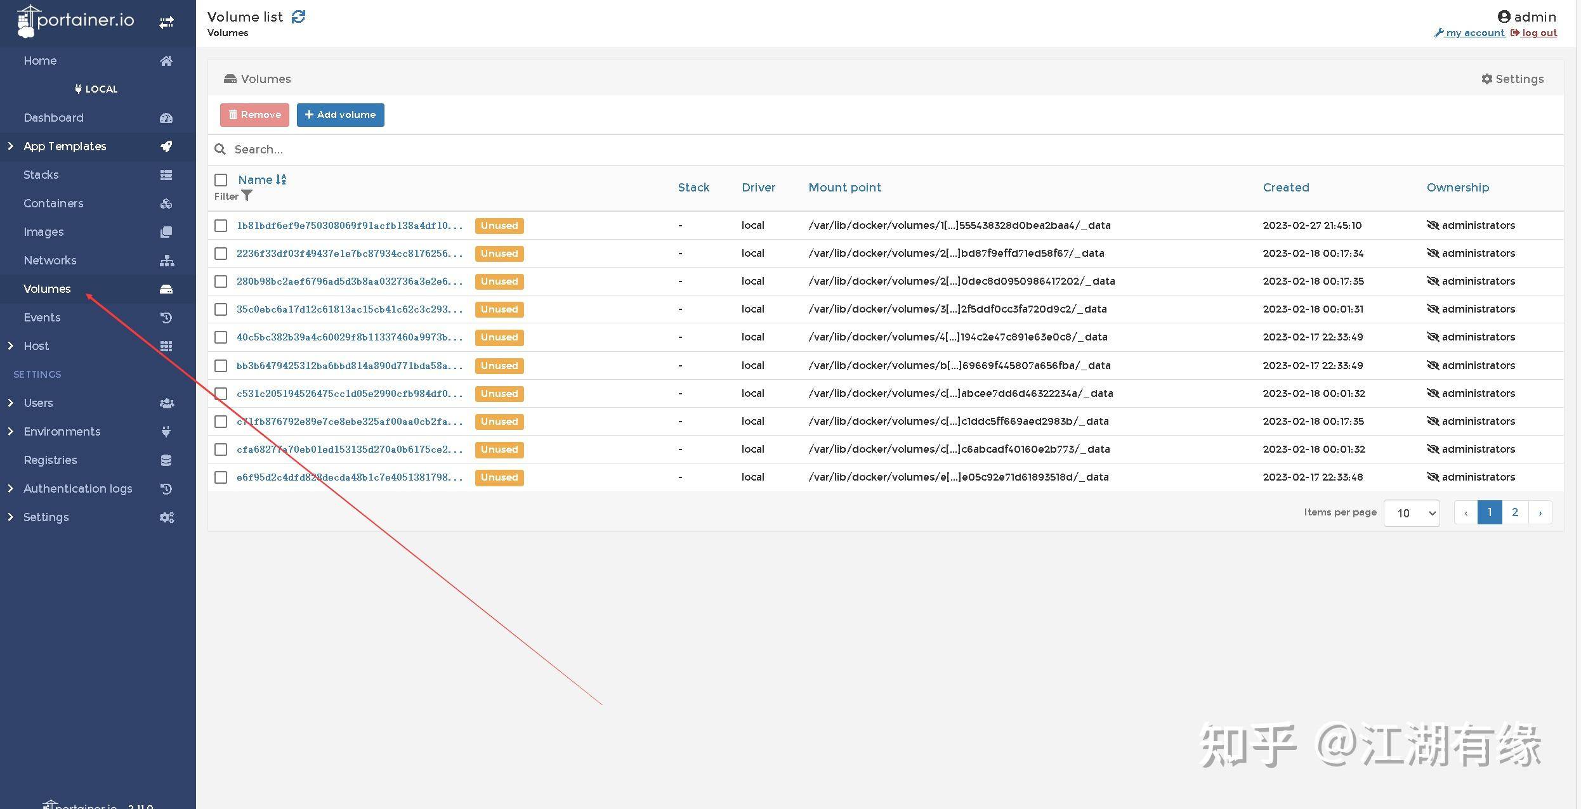Go to previous page arrow

tap(1466, 512)
